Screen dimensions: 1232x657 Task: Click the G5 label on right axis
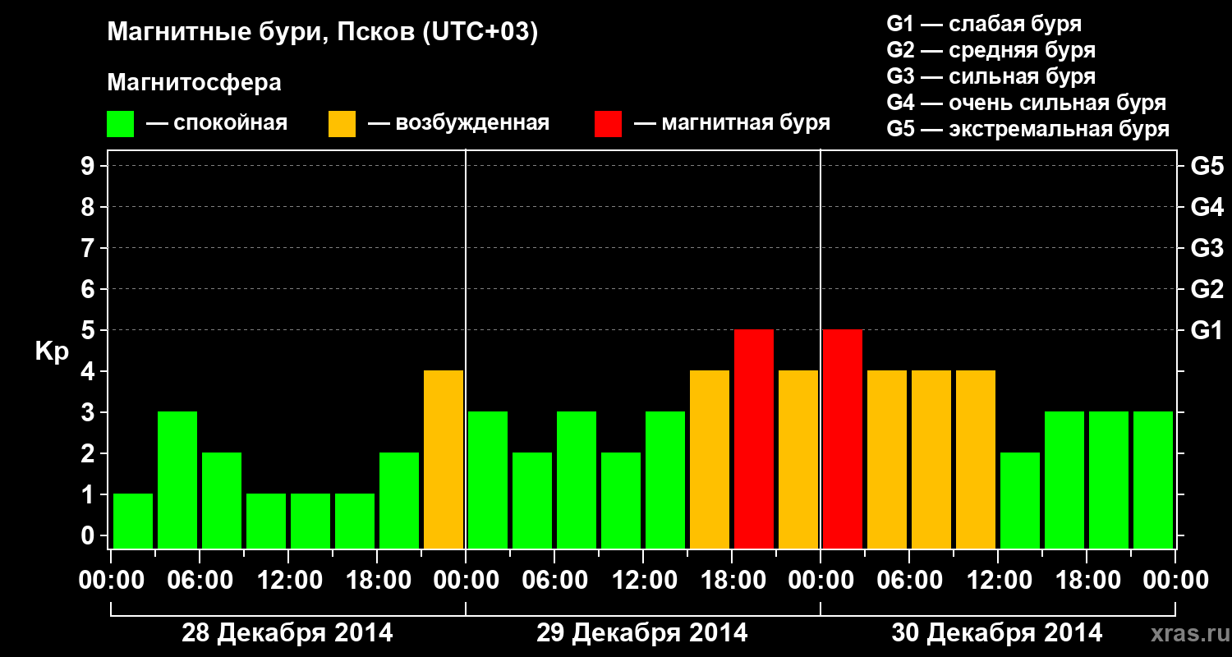click(x=1207, y=166)
